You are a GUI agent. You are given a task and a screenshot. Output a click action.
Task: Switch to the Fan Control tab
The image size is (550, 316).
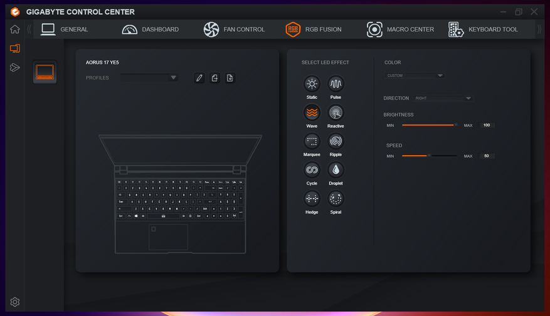(234, 29)
